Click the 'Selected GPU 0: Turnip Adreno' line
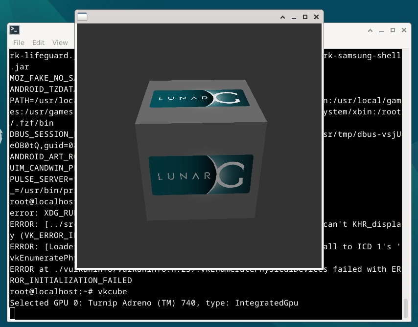The width and height of the screenshot is (418, 327). [154, 303]
